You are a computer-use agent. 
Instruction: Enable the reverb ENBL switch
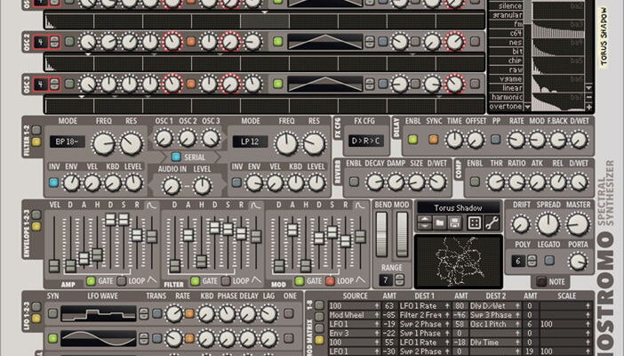[355, 182]
